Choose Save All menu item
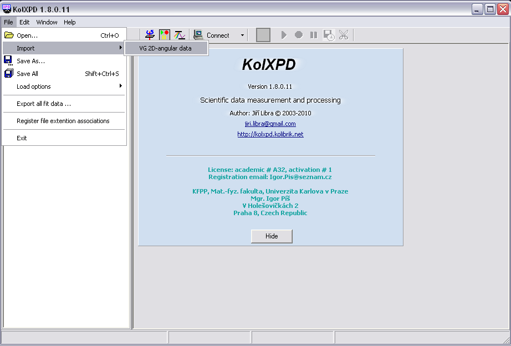 pos(64,74)
